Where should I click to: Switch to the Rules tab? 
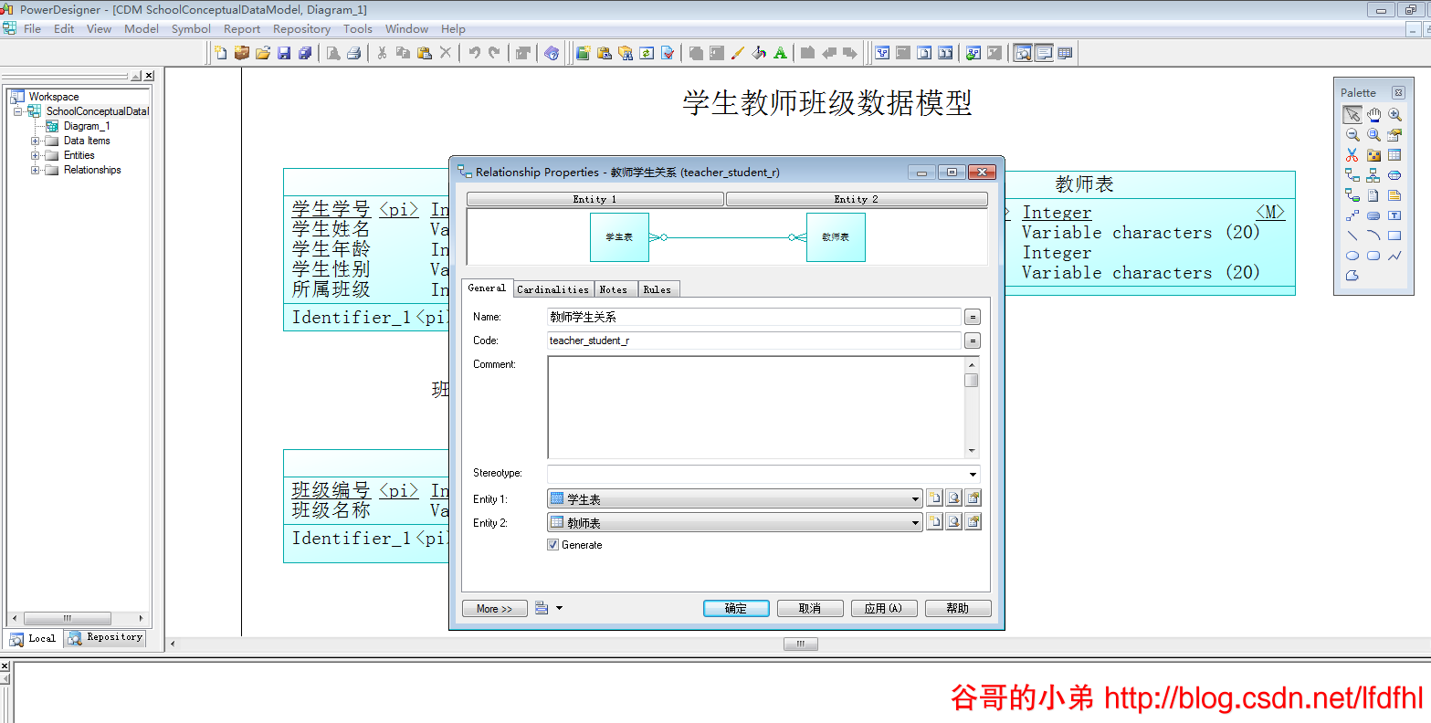(657, 289)
